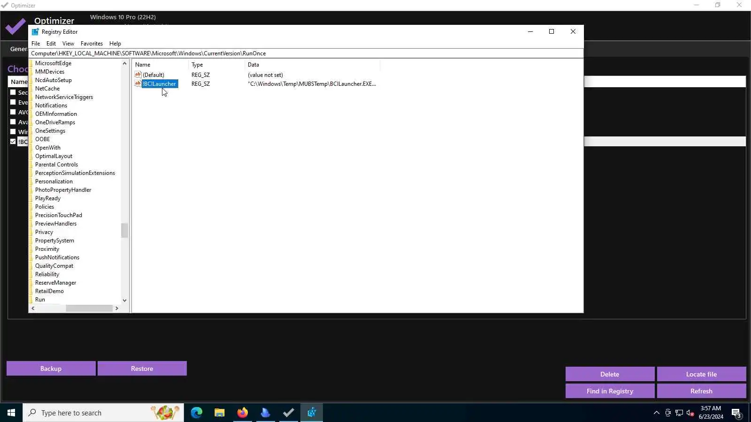This screenshot has width=751, height=422.
Task: Select the RetailDemo key
Action: click(x=49, y=291)
